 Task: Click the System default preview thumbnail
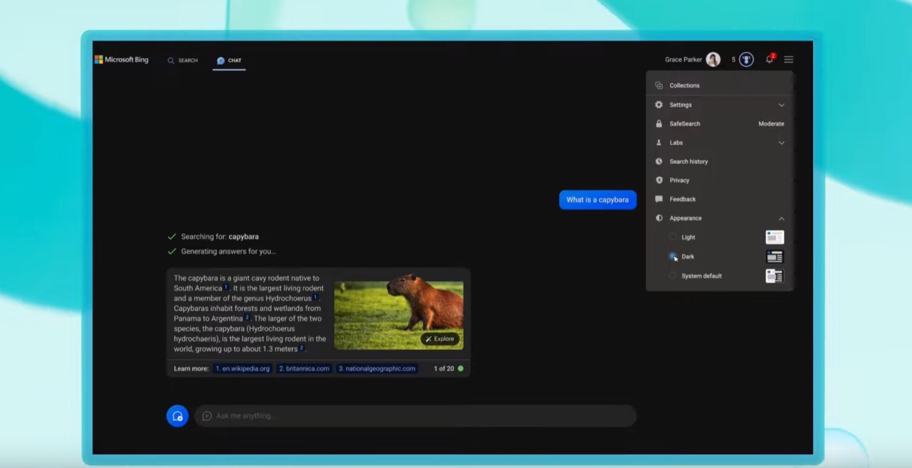(x=775, y=276)
